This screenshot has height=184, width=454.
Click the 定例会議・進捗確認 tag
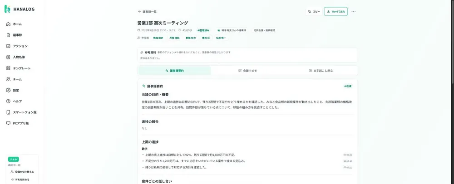[264, 30]
